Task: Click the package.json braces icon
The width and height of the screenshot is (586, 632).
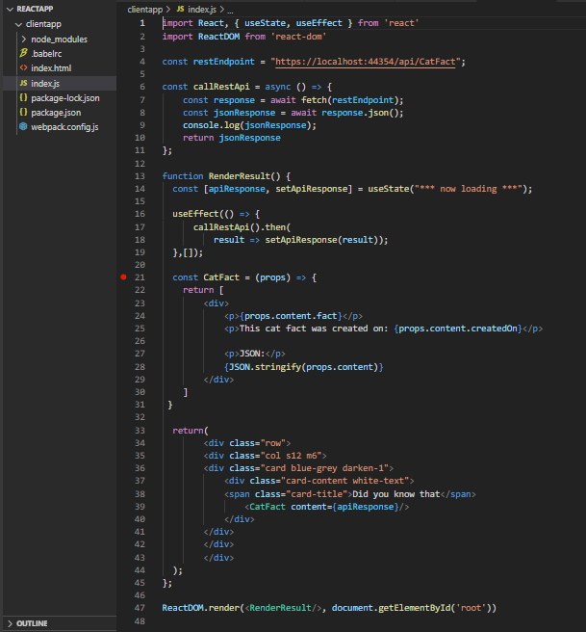Action: pos(24,113)
